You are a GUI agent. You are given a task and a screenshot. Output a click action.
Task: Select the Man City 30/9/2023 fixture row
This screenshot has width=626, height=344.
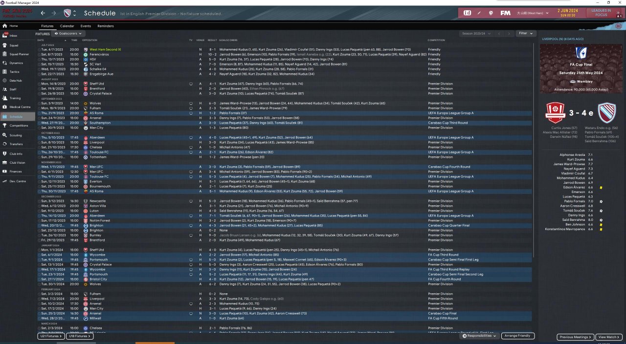pos(284,128)
